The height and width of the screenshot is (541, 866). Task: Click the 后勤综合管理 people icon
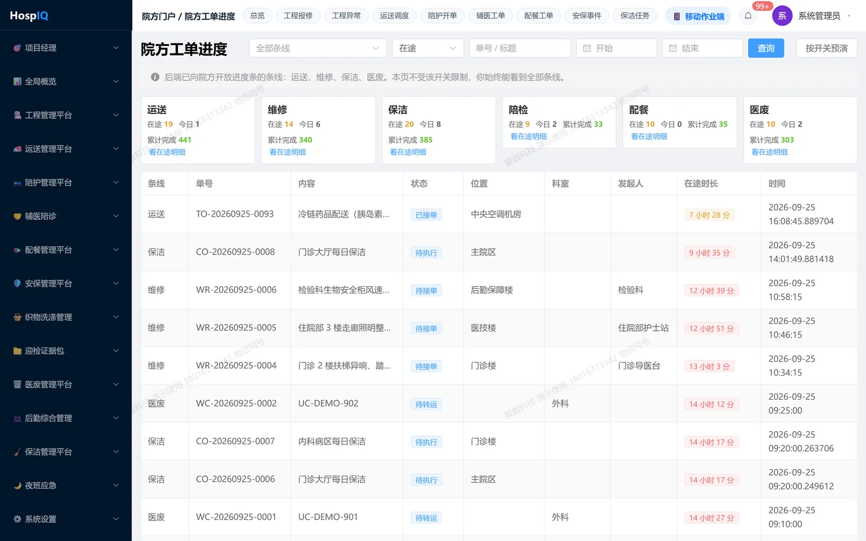click(17, 418)
